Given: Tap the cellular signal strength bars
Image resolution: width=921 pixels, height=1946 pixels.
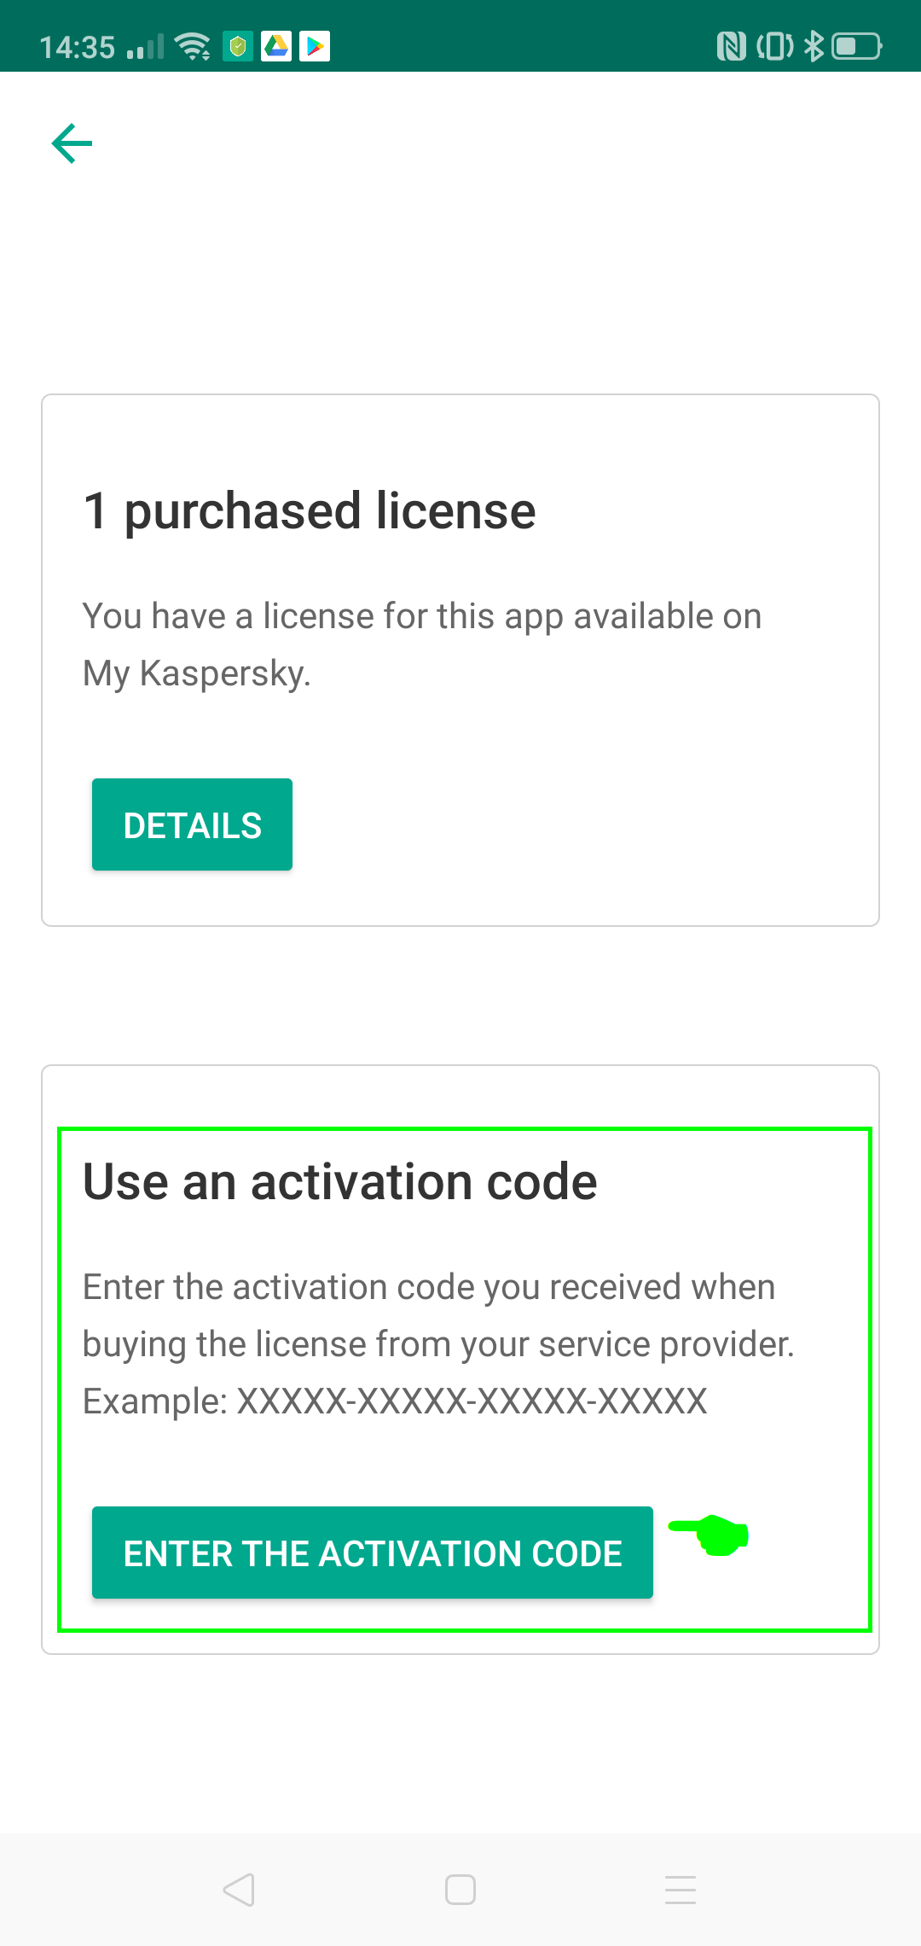Looking at the screenshot, I should pyautogui.click(x=145, y=48).
